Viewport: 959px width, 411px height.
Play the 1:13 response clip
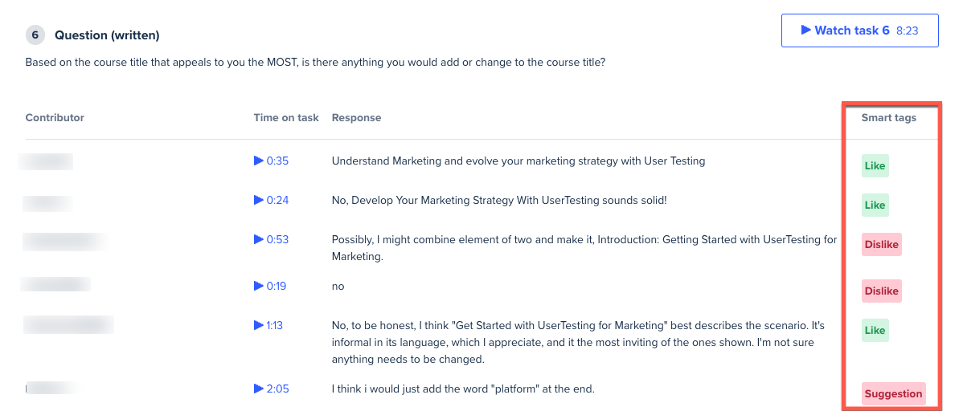click(x=268, y=325)
